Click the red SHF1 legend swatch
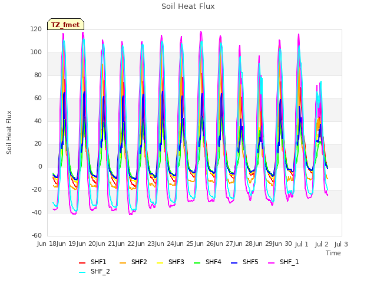Screen dimensions: 377x283 [x=82, y=263]
